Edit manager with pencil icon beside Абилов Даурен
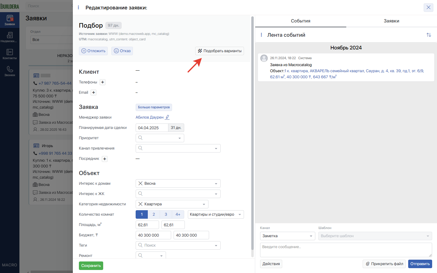 [167, 117]
